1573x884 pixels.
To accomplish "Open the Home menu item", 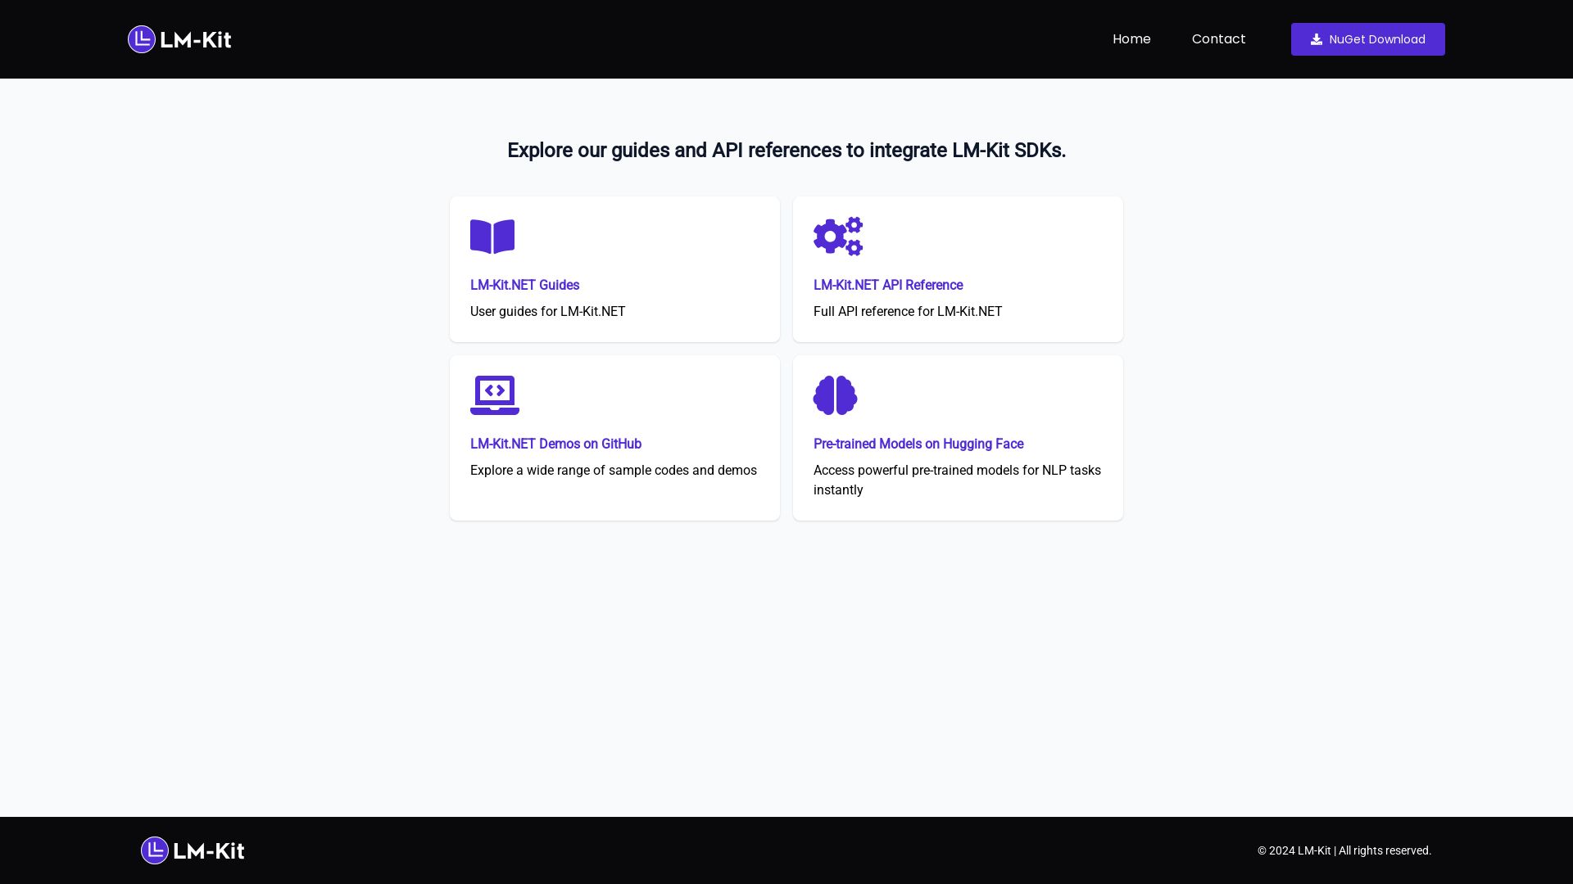I will click(1131, 39).
